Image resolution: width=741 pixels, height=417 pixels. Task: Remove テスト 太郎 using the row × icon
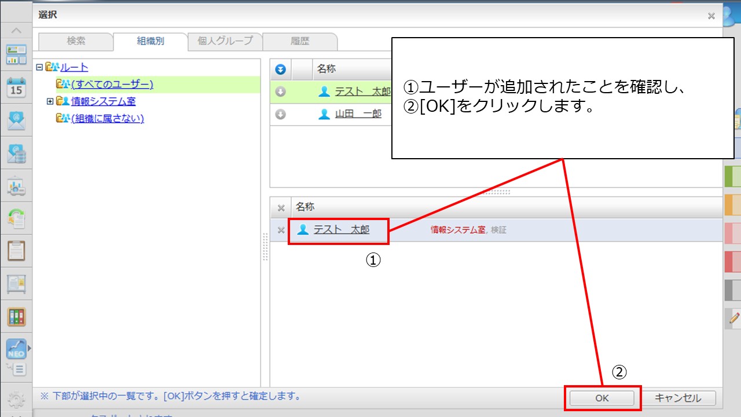[x=281, y=231]
